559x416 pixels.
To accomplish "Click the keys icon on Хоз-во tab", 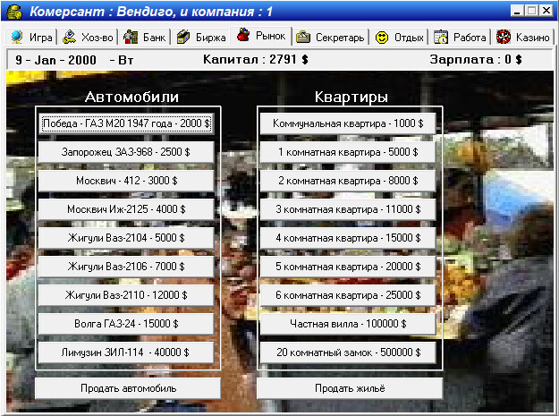I will coord(69,37).
